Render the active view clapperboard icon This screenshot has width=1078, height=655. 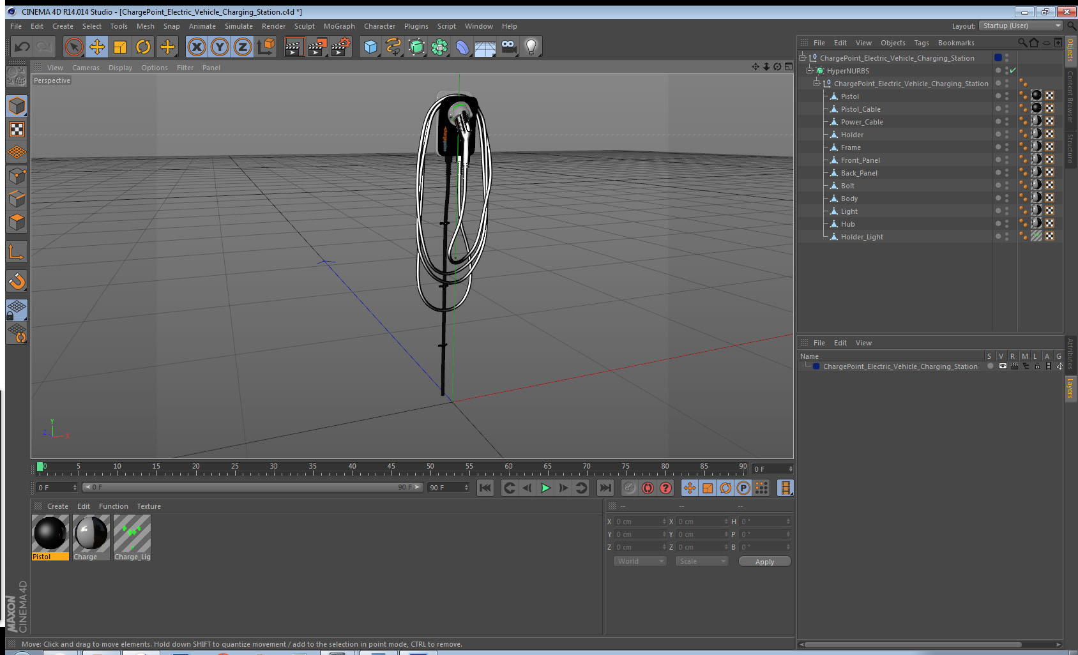click(294, 47)
